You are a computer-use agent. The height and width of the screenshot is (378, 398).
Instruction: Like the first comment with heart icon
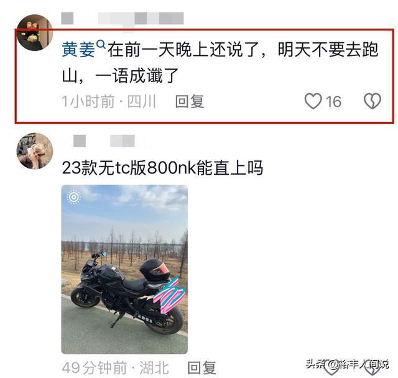coord(313,101)
